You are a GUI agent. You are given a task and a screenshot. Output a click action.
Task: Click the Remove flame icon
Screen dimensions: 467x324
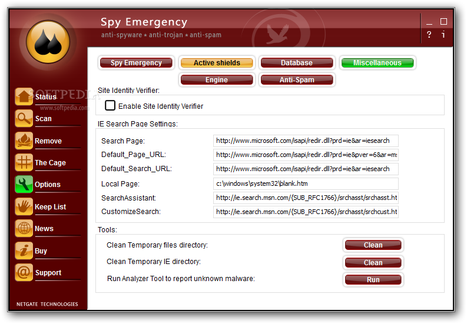pos(24,141)
